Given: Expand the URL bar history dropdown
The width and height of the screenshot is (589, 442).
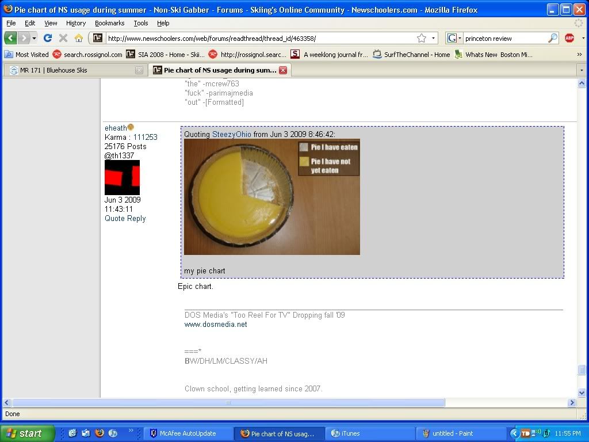Looking at the screenshot, I should [434, 38].
